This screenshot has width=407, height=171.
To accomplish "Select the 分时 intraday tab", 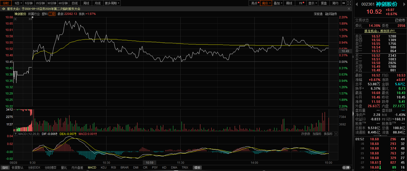I will tap(6, 3).
